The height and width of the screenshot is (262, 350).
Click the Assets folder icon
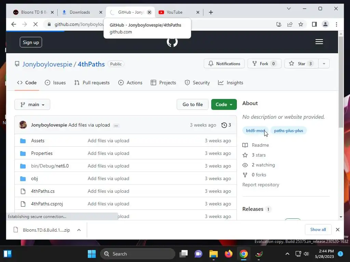(x=23, y=141)
